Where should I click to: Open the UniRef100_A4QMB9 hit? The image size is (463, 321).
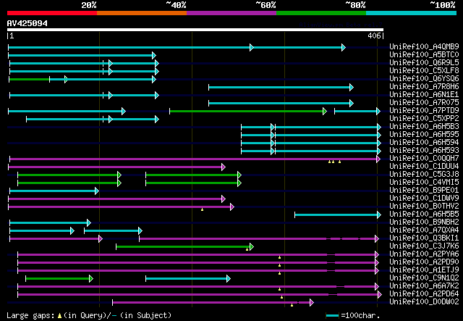click(424, 46)
